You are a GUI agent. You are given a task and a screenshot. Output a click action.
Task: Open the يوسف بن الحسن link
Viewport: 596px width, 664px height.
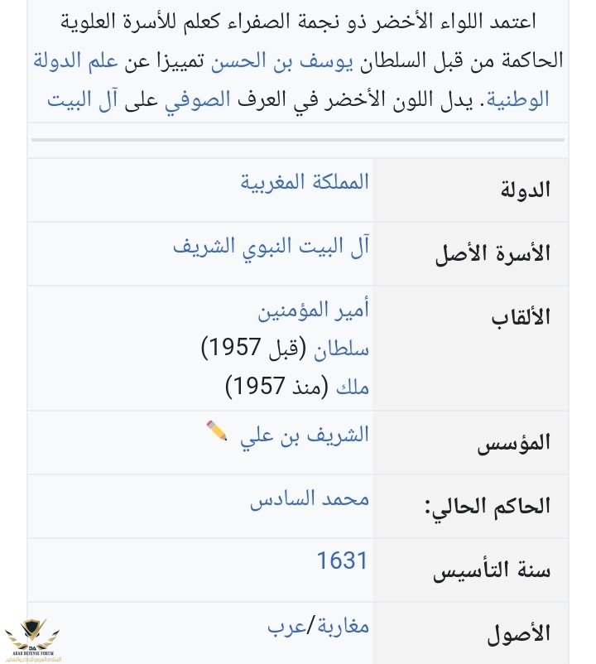coord(258,60)
